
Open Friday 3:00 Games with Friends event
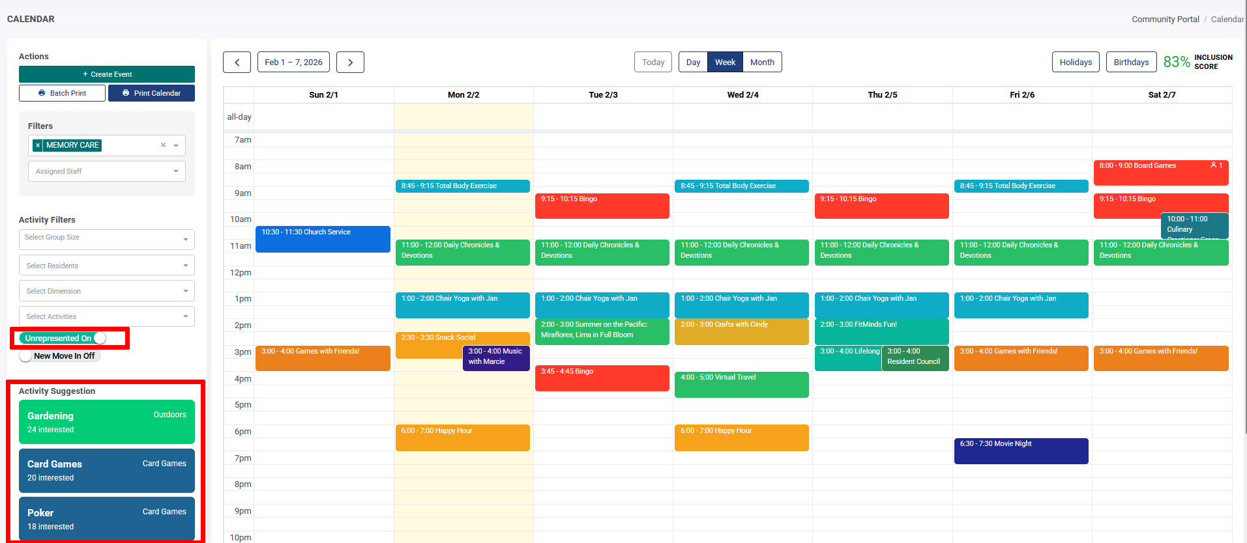(1021, 358)
